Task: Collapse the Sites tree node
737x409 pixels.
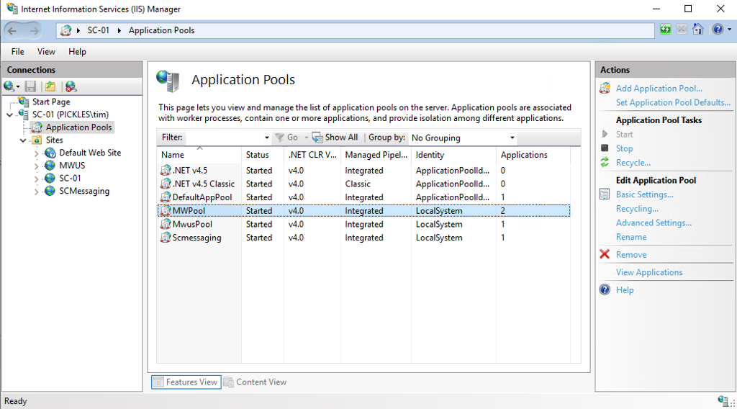Action: (x=23, y=140)
